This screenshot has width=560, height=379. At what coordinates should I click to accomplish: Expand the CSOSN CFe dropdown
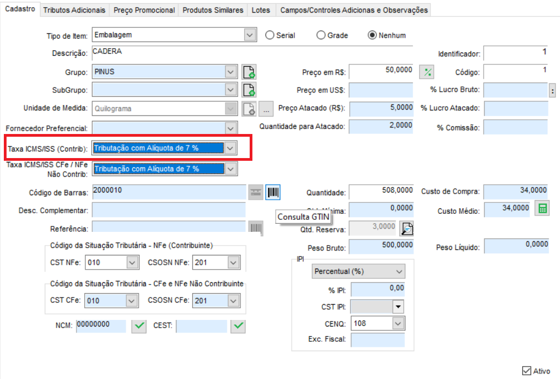pos(233,301)
